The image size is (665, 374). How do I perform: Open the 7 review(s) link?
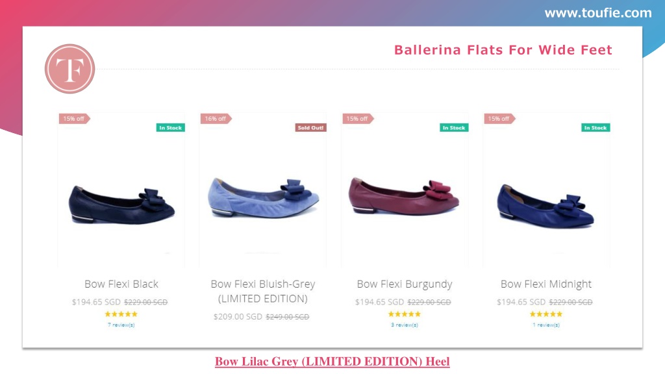click(121, 325)
